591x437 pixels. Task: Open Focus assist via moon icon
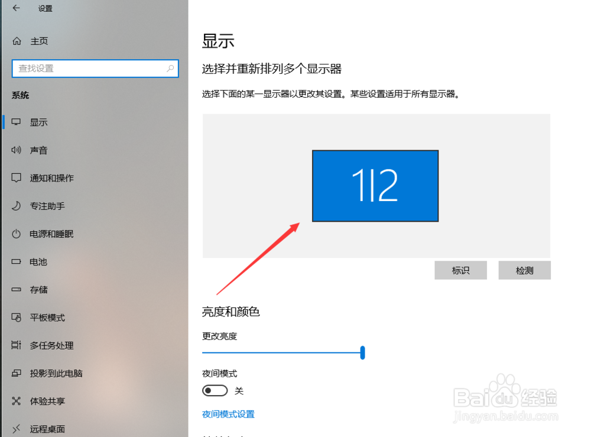[16, 206]
